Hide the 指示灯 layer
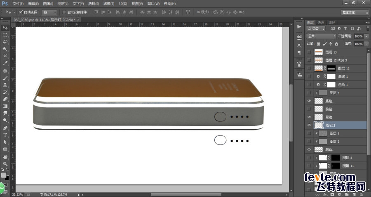This screenshot has height=197, width=371. click(309, 125)
